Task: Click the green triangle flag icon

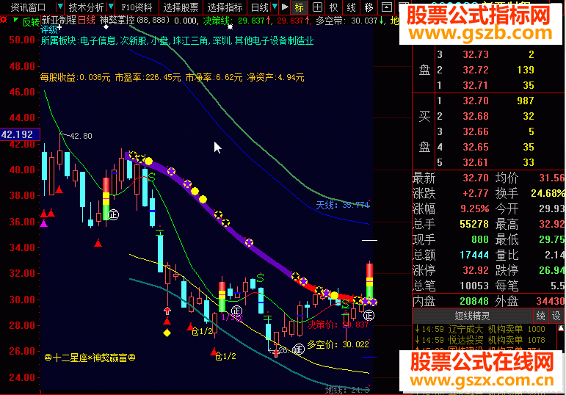Action: click(x=15, y=20)
